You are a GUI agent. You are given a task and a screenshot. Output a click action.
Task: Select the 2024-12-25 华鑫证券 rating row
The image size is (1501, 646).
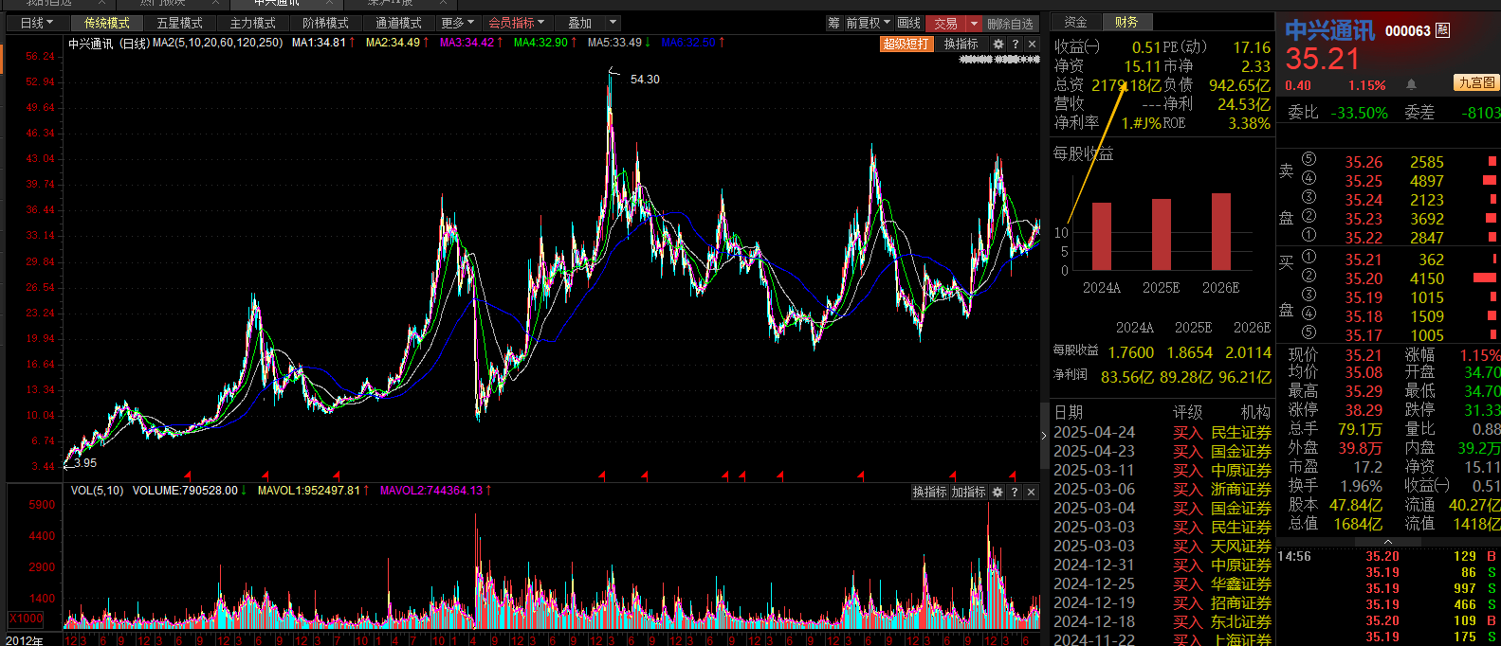1162,583
